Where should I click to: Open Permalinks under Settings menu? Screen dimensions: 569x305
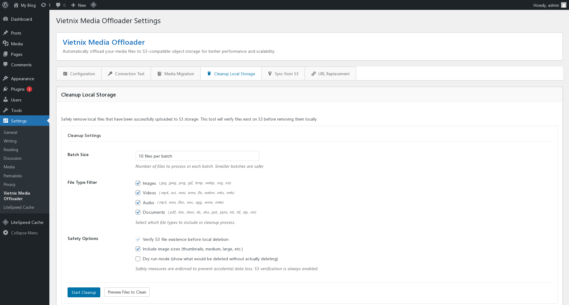tap(13, 176)
